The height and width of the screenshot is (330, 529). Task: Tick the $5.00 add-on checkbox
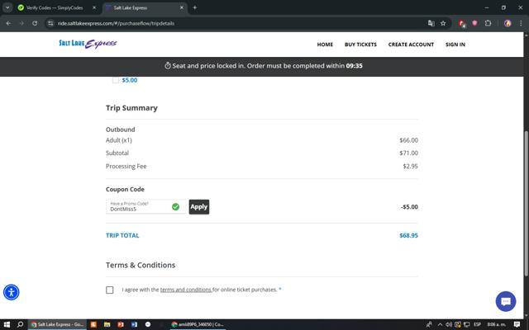[x=116, y=80]
